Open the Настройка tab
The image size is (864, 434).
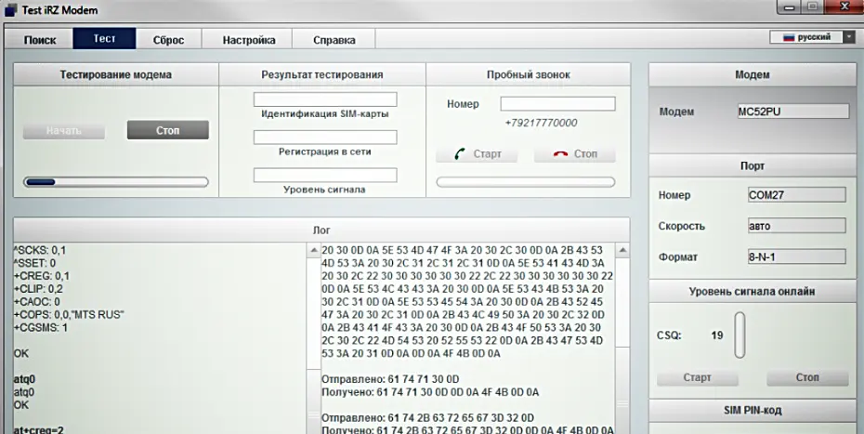pos(248,40)
